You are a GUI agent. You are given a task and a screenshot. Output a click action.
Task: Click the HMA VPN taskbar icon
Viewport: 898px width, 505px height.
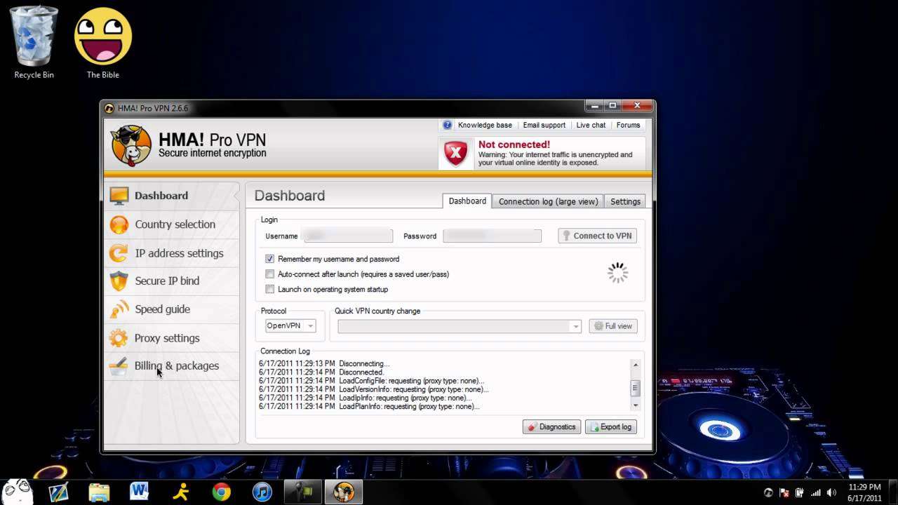click(x=344, y=492)
